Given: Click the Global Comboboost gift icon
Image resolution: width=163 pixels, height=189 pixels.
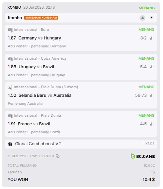Looking at the screenshot, I should coord(10,144).
